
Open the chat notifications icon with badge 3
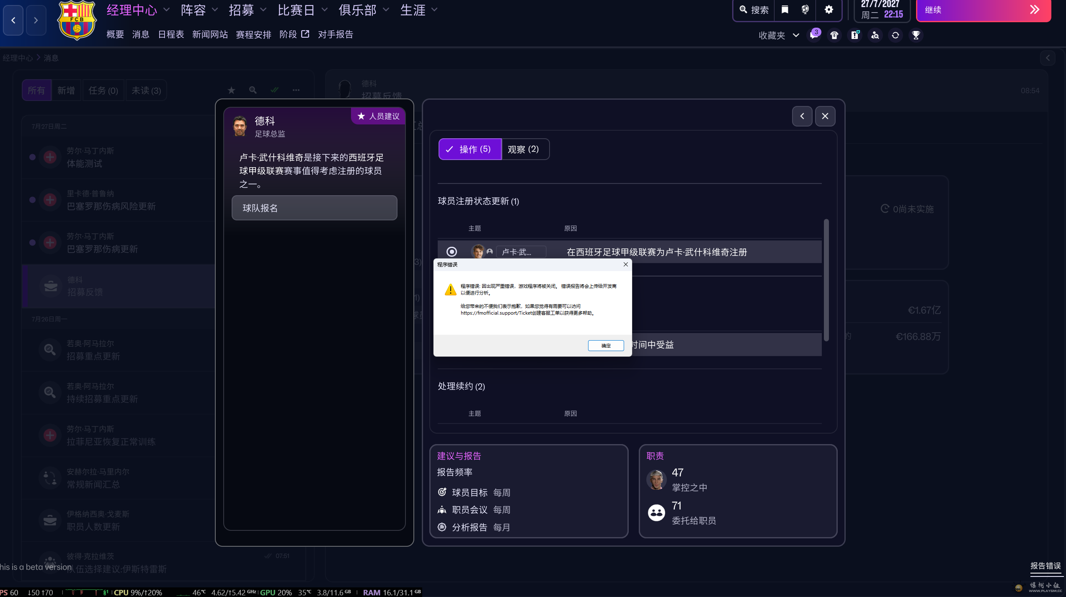813,35
